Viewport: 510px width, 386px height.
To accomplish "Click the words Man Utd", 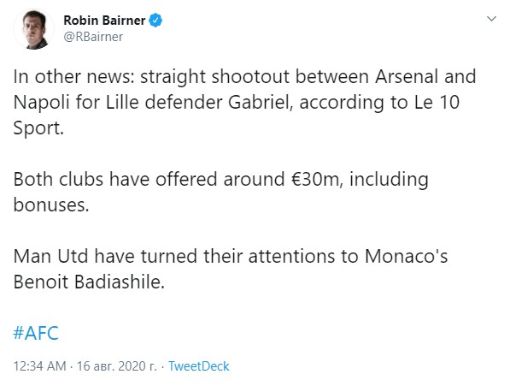I will click(x=50, y=256).
